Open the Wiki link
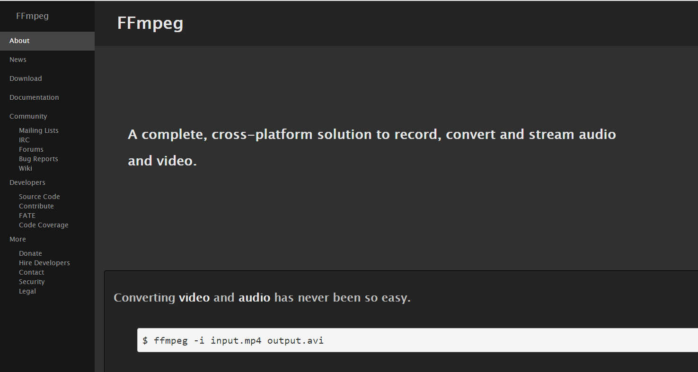 click(26, 168)
